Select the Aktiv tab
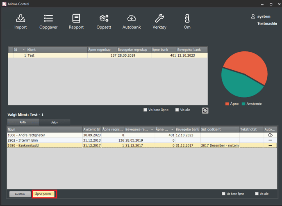This screenshot has height=206, width=282. coord(23,122)
